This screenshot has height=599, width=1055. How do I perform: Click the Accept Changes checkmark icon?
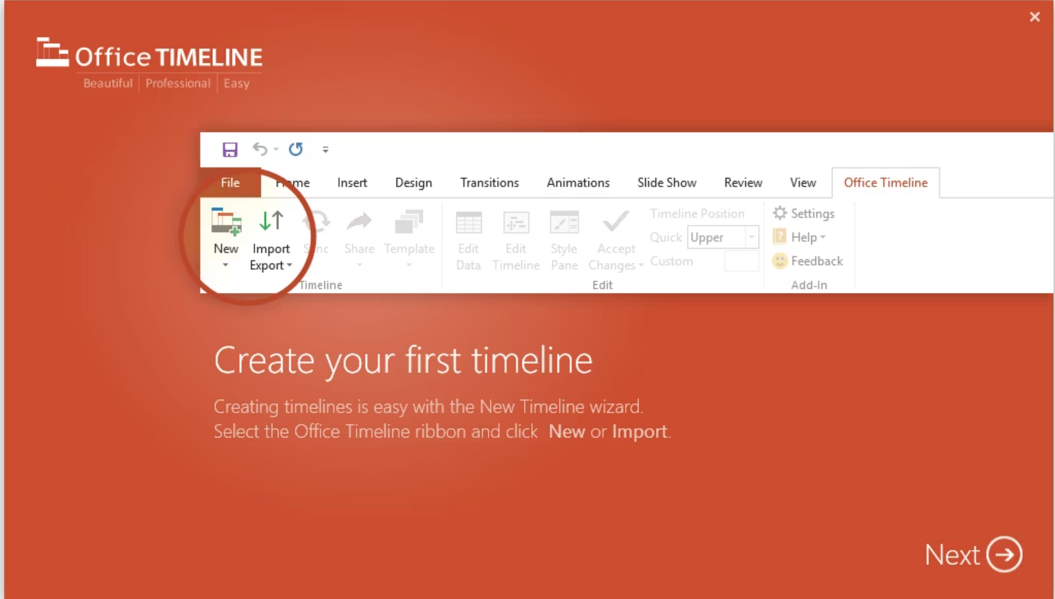(x=615, y=222)
